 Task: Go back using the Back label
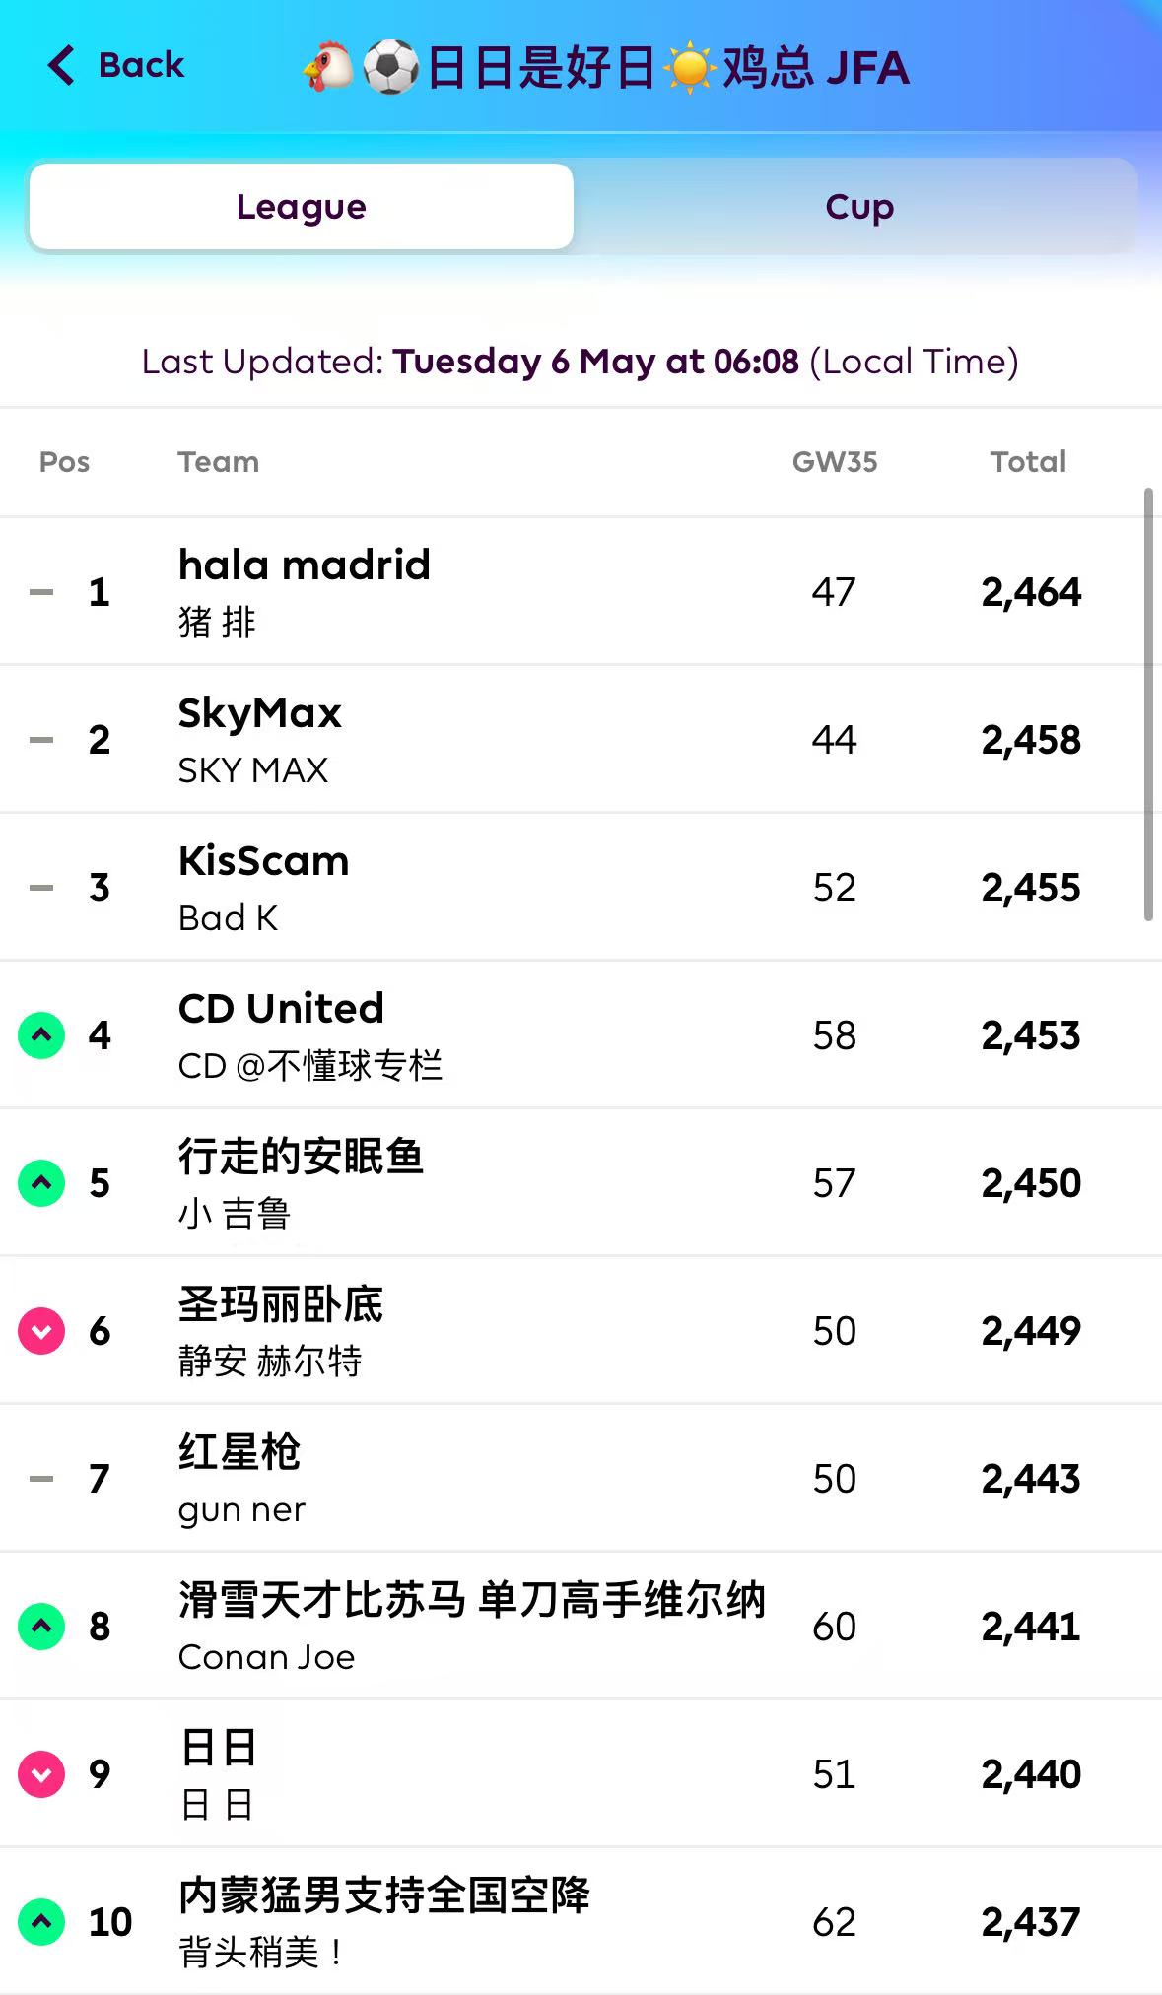click(x=141, y=66)
